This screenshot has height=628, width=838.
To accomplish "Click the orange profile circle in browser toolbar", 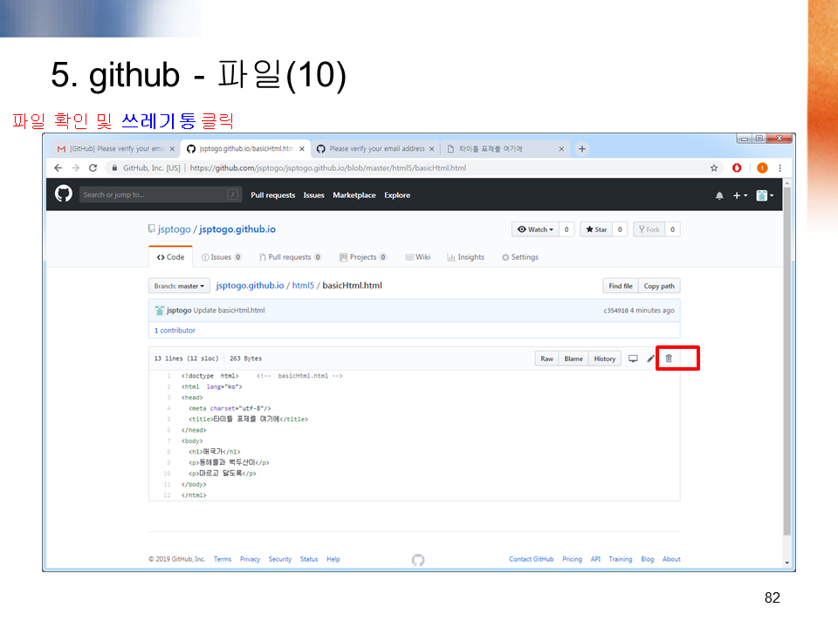I will pyautogui.click(x=762, y=167).
